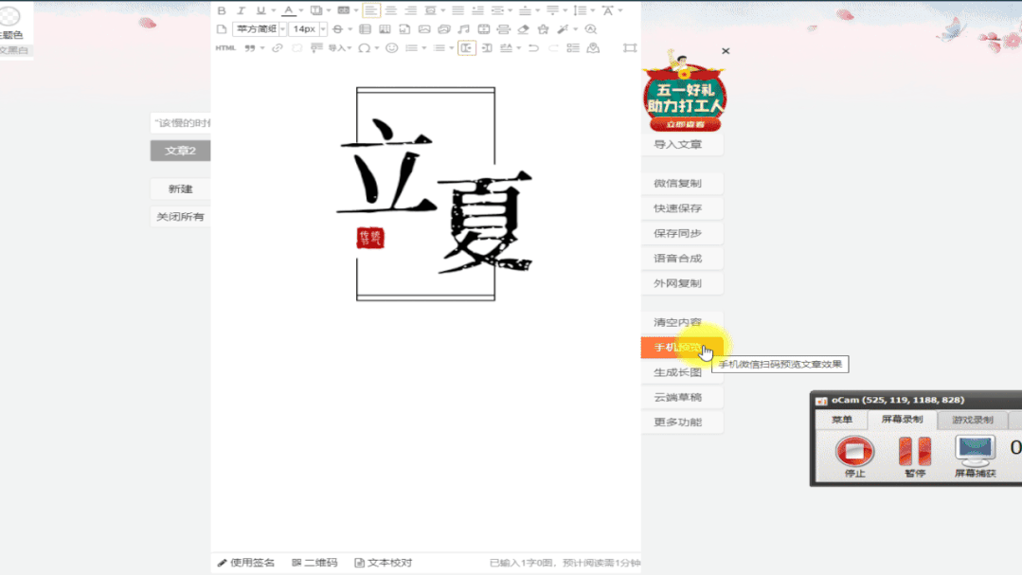
Task: Click the insert image icon
Action: tap(424, 29)
